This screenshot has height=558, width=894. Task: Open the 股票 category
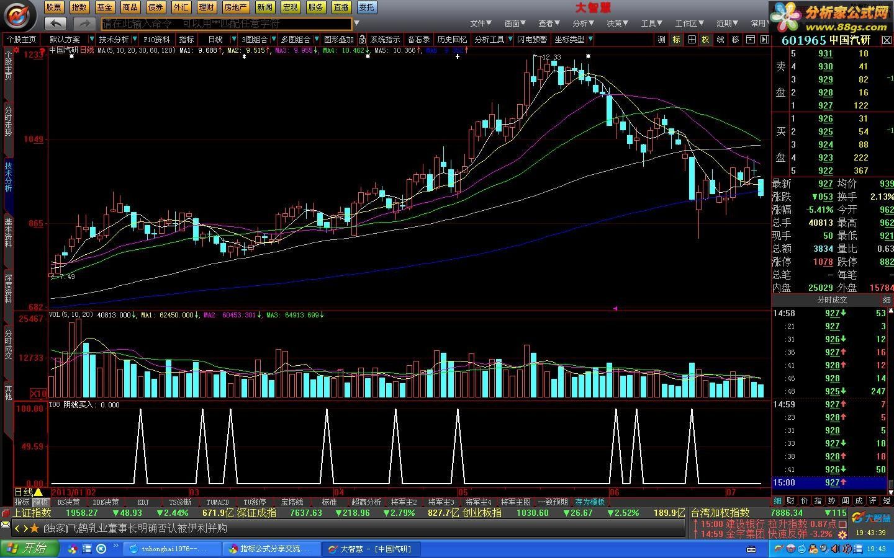tap(53, 7)
